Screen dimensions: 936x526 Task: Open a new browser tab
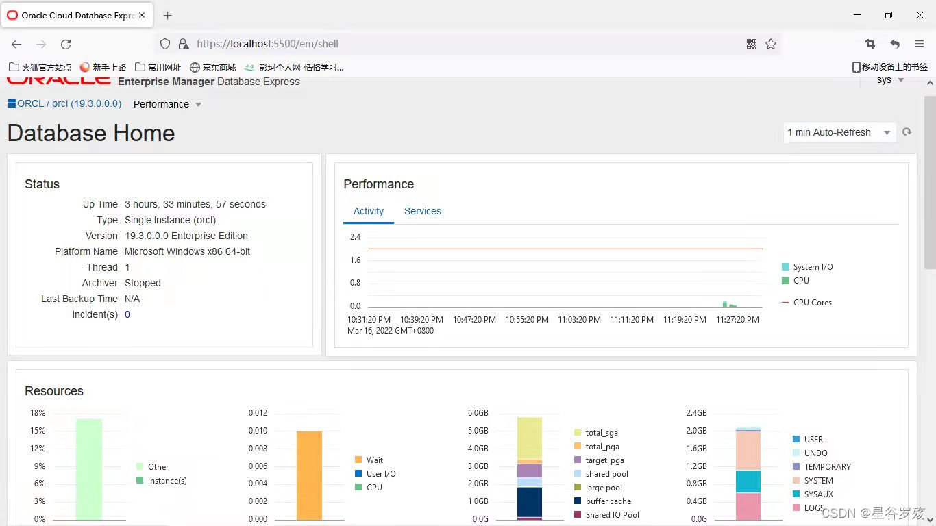168,15
